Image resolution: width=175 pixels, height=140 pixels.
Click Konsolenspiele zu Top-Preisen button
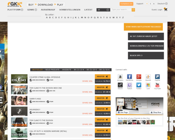click(146, 46)
